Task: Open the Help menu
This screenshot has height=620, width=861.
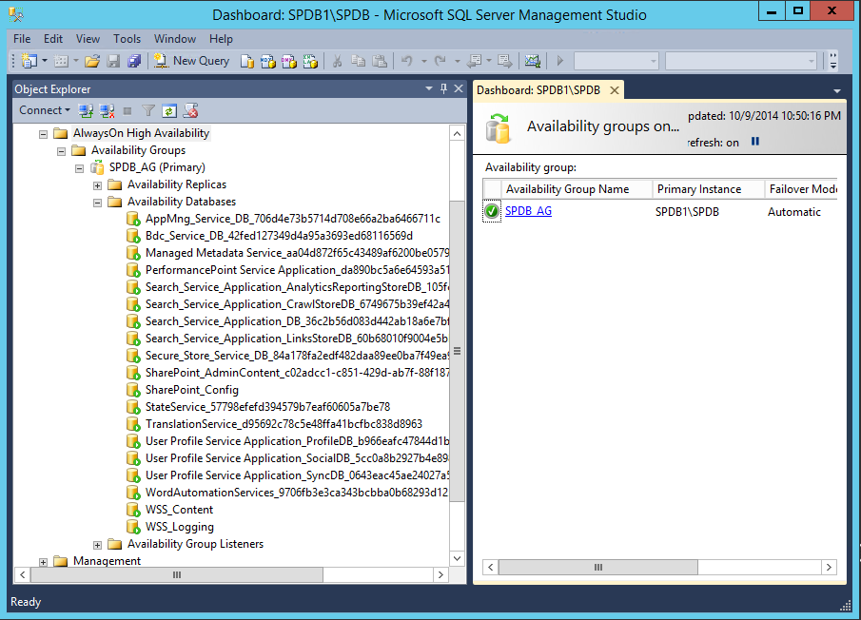Action: (222, 39)
